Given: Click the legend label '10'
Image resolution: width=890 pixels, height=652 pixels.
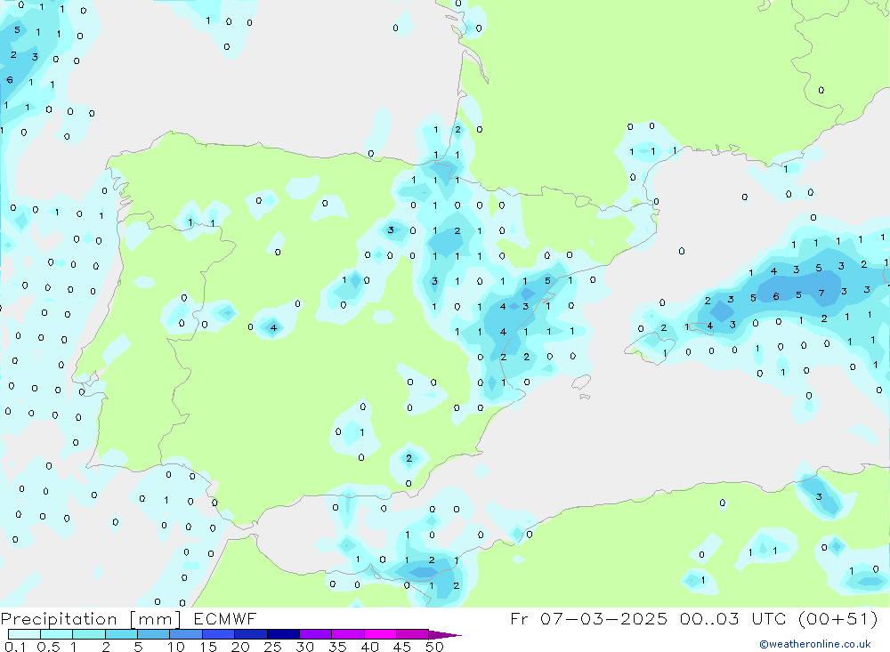Looking at the screenshot, I should [176, 647].
